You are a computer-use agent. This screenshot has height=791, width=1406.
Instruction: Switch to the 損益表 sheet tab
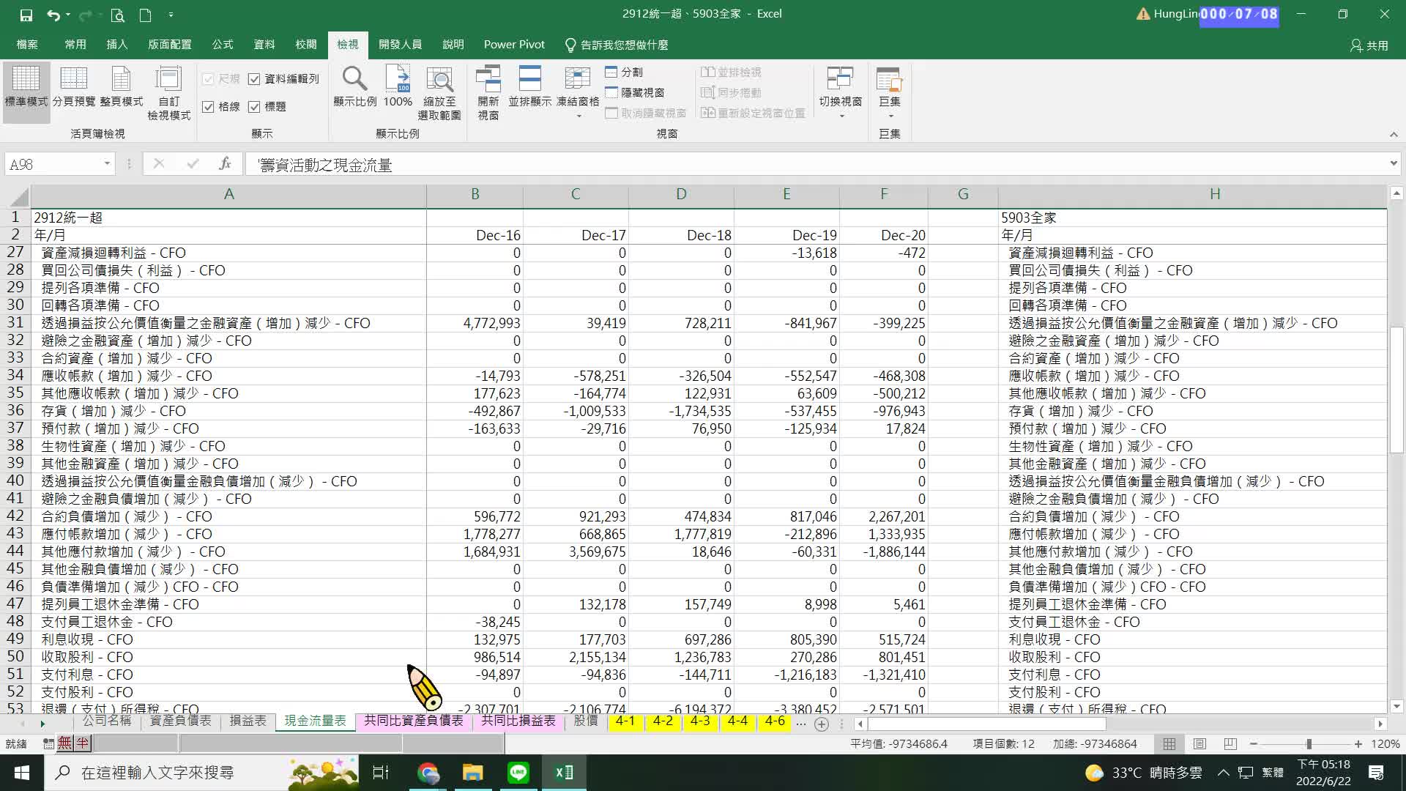point(248,721)
